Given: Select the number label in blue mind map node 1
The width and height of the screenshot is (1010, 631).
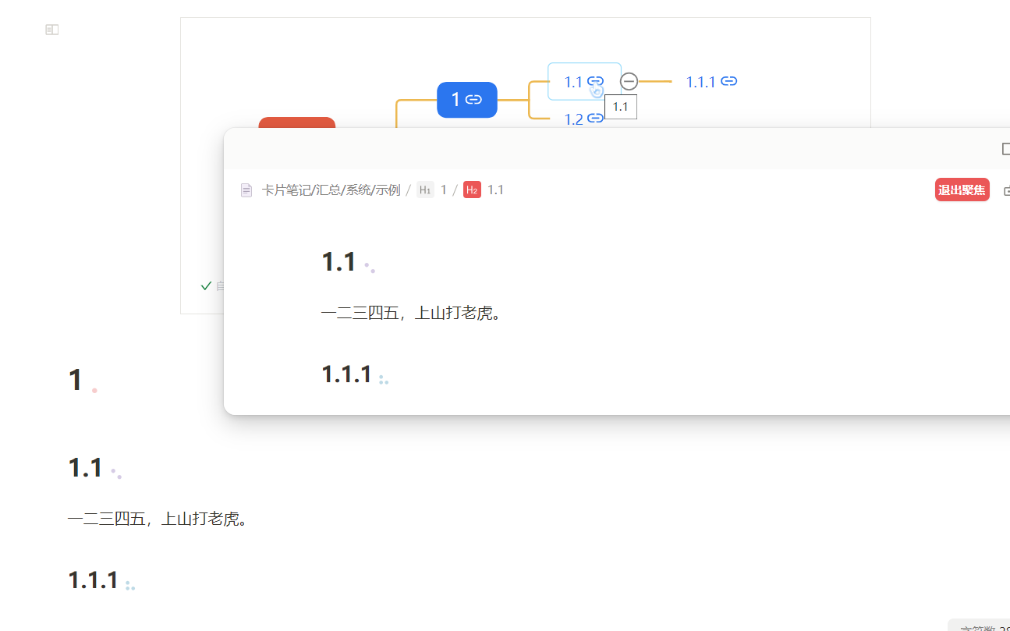Looking at the screenshot, I should coord(456,99).
